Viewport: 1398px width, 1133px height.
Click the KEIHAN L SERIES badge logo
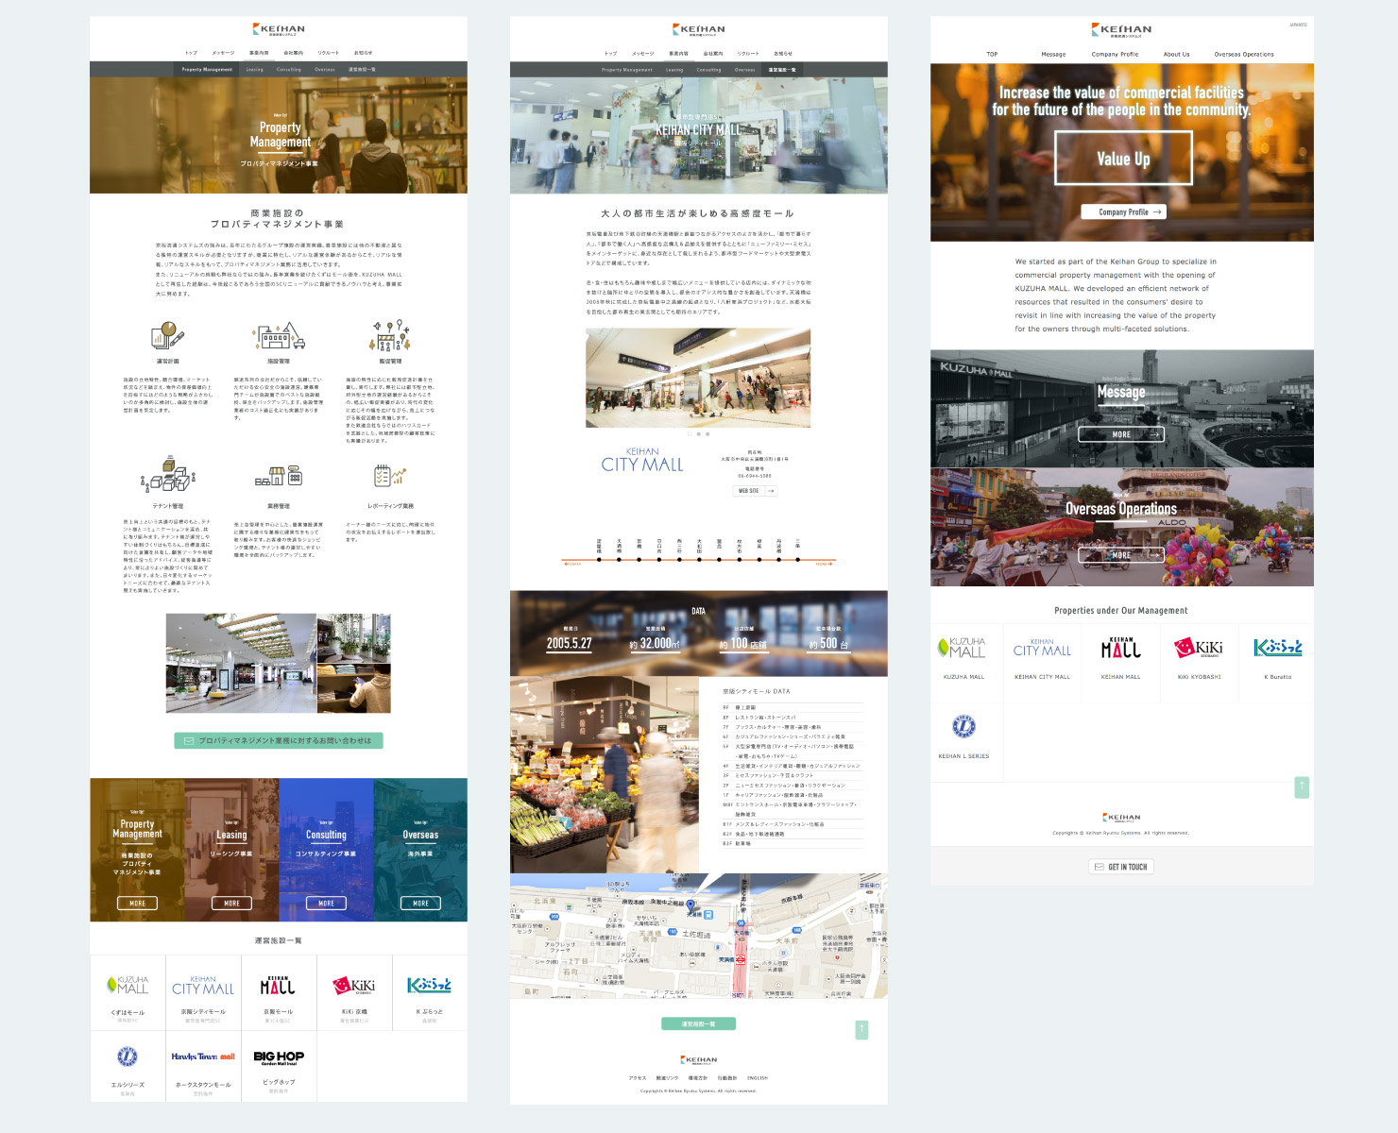(963, 726)
